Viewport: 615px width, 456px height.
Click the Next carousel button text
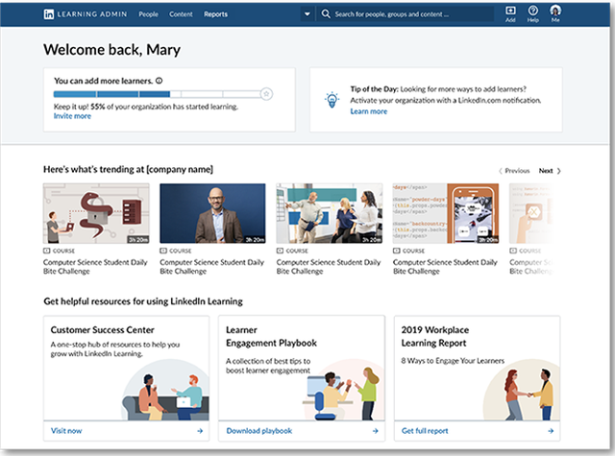[546, 171]
